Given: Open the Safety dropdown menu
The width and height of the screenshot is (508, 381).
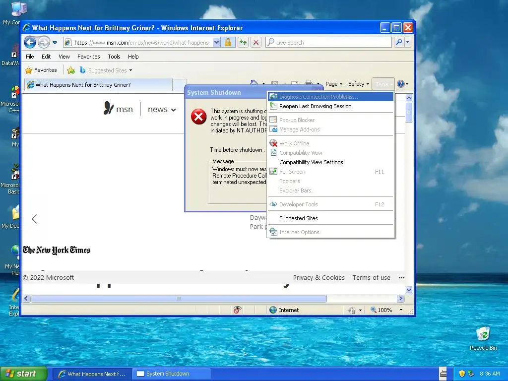Looking at the screenshot, I should click(358, 84).
